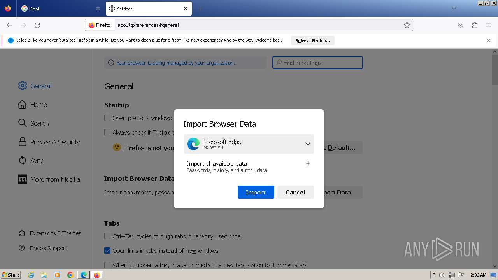This screenshot has width=498, height=280.
Task: Click the info icon in the notification bar
Action: 11,40
